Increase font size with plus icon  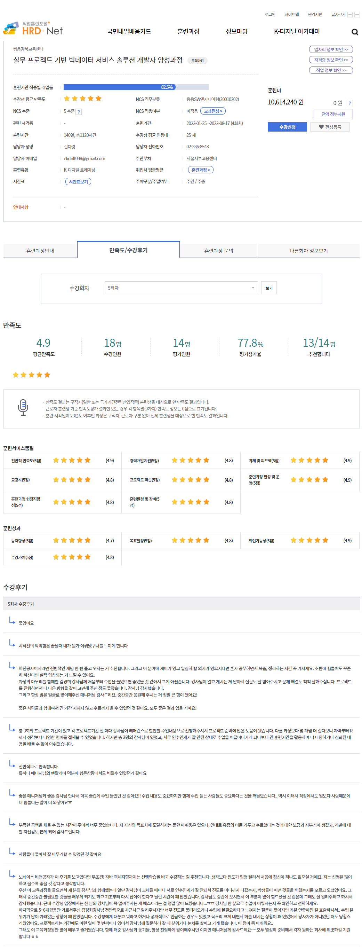coord(350,15)
